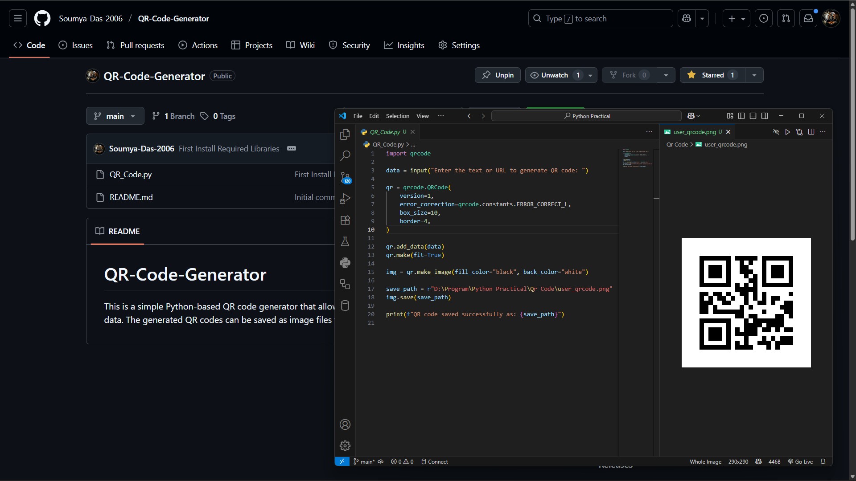Expand the main branch dropdown
This screenshot has width=856, height=481.
pyautogui.click(x=115, y=116)
